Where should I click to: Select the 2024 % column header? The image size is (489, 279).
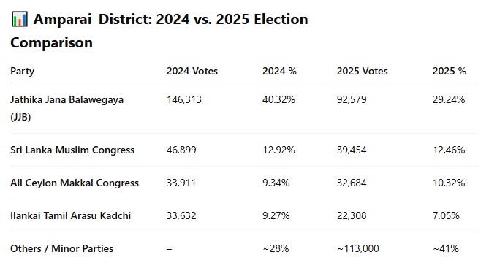click(279, 71)
